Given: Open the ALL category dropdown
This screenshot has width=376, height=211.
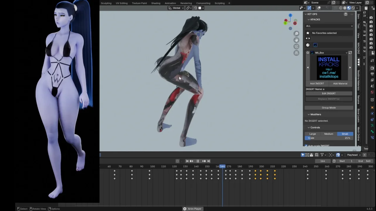Looking at the screenshot, I should (329, 26).
